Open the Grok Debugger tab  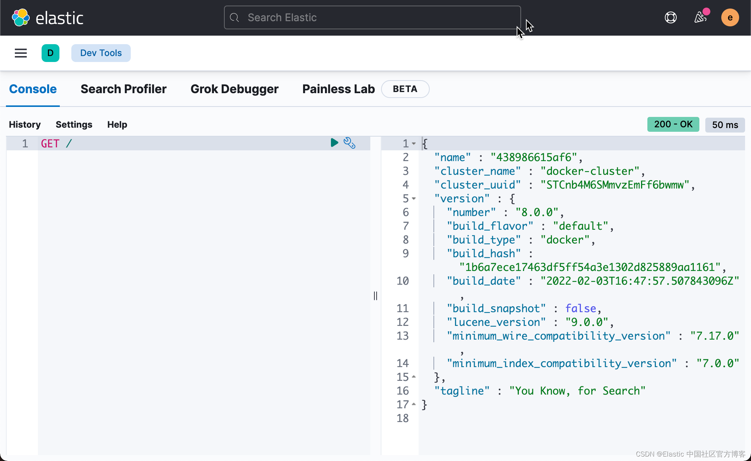tap(234, 89)
